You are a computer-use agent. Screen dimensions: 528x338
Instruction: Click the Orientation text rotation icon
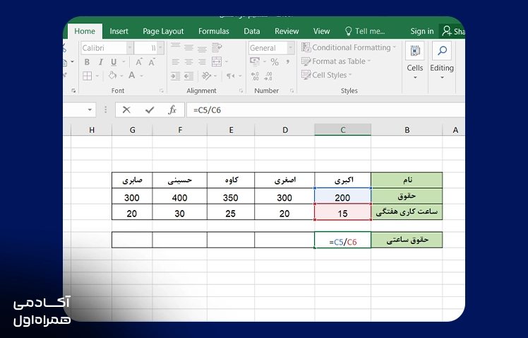click(x=206, y=76)
